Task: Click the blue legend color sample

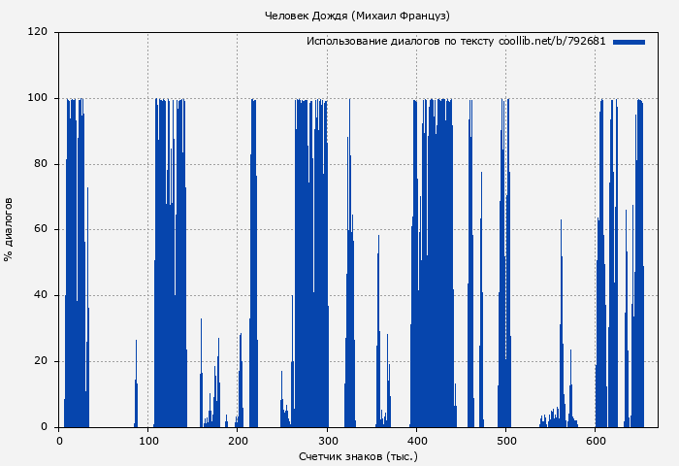Action: coord(629,42)
